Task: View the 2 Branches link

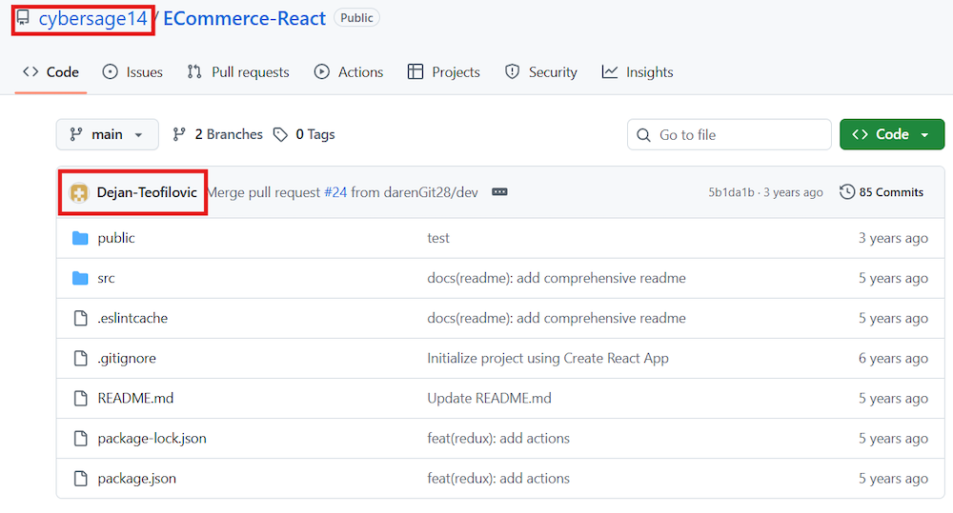Action: pyautogui.click(x=217, y=134)
